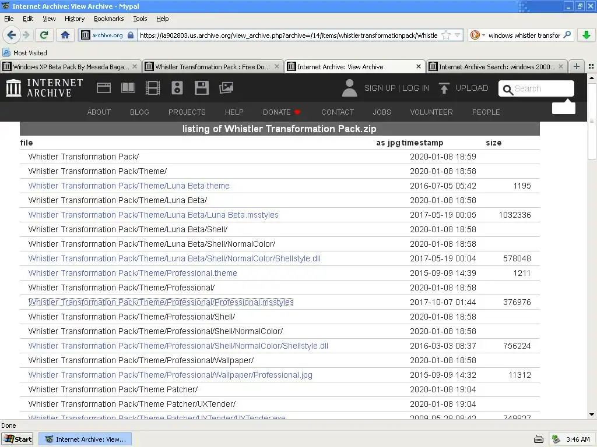This screenshot has width=597, height=447.
Task: Open the Bookmarks menu
Action: [108, 19]
